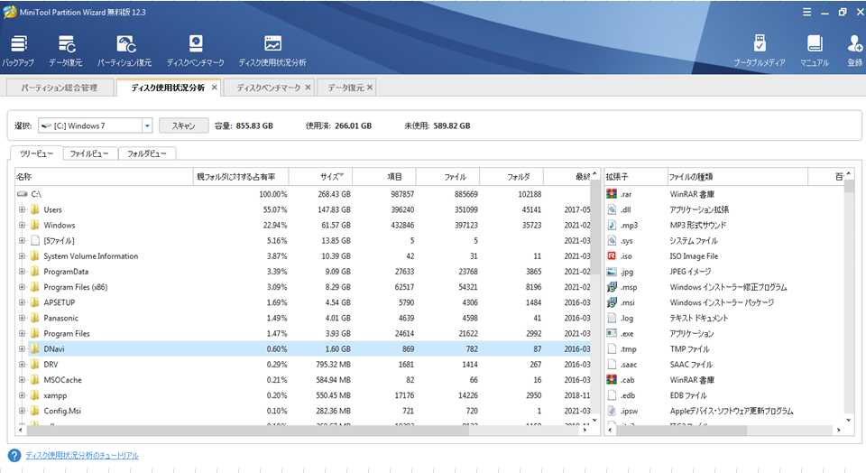This screenshot has height=473, width=866.
Task: Select the .cab archive icon
Action: [x=612, y=380]
